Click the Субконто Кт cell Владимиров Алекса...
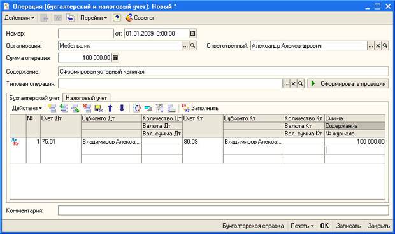Viewport: 395px width, 234px height. pos(254,142)
